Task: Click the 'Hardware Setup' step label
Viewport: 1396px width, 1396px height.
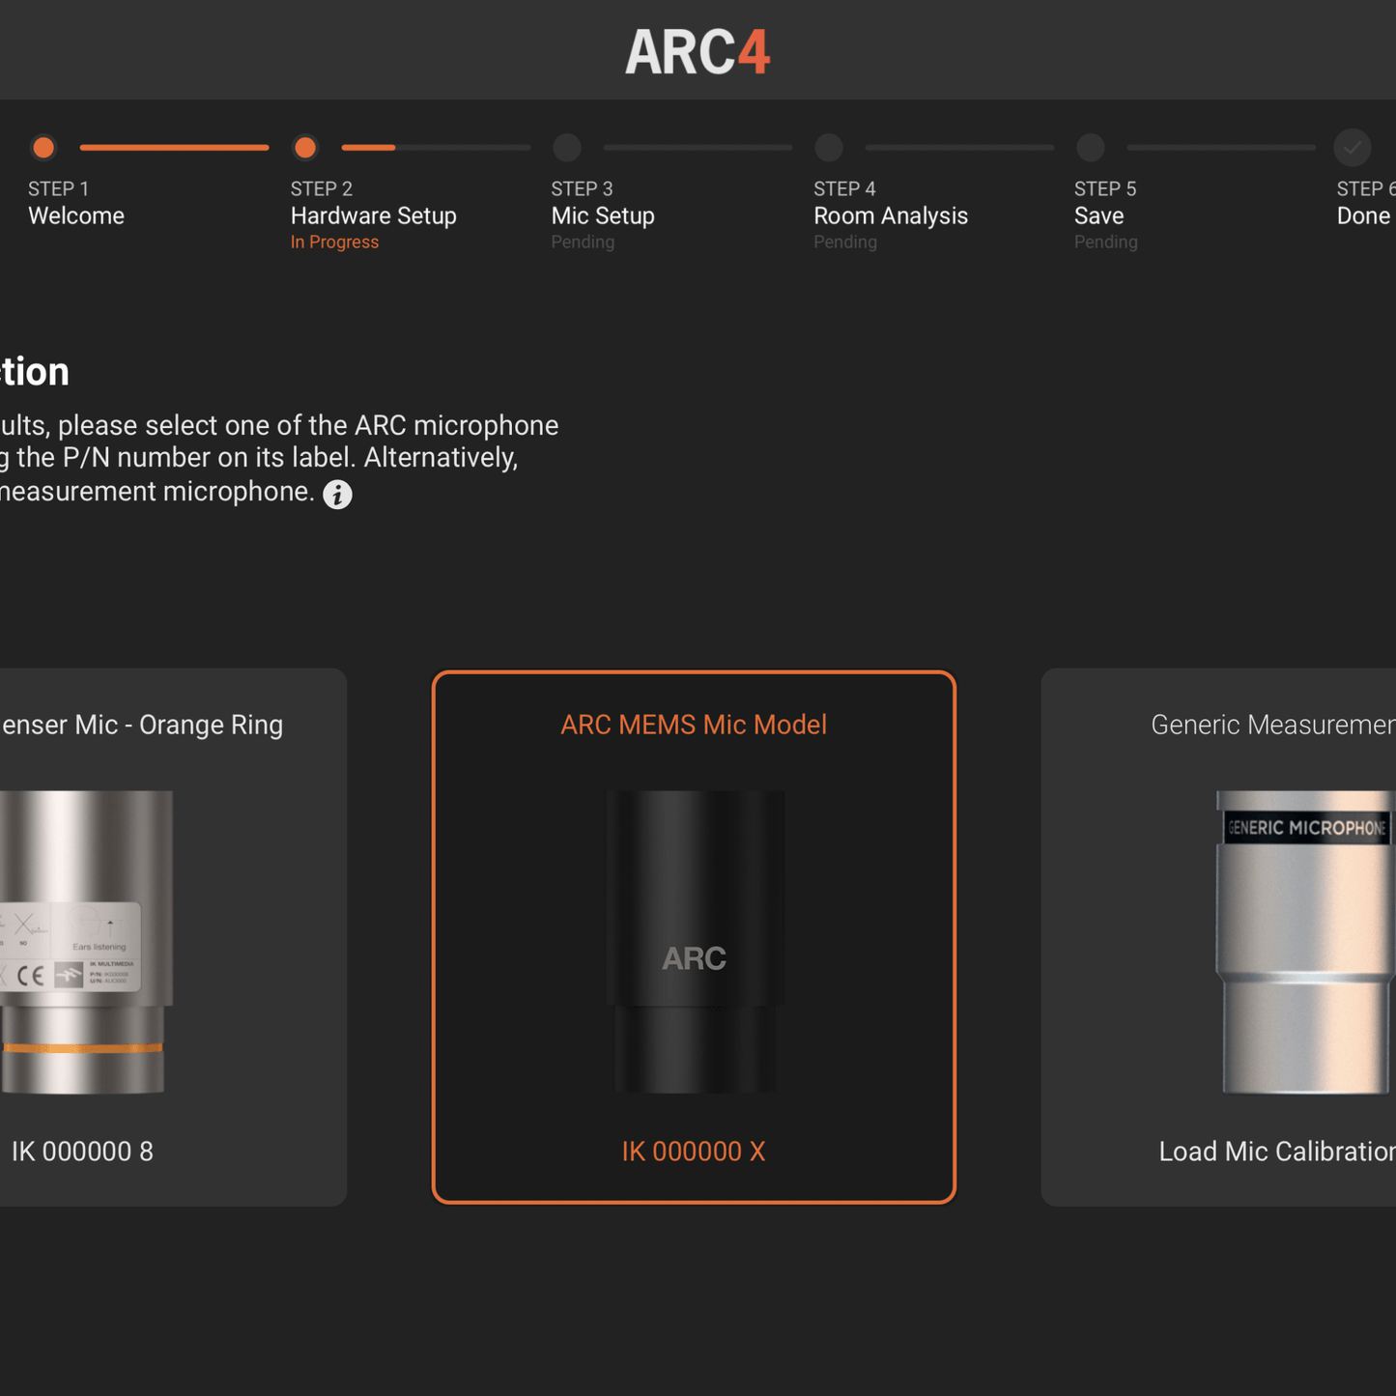Action: coord(374,216)
